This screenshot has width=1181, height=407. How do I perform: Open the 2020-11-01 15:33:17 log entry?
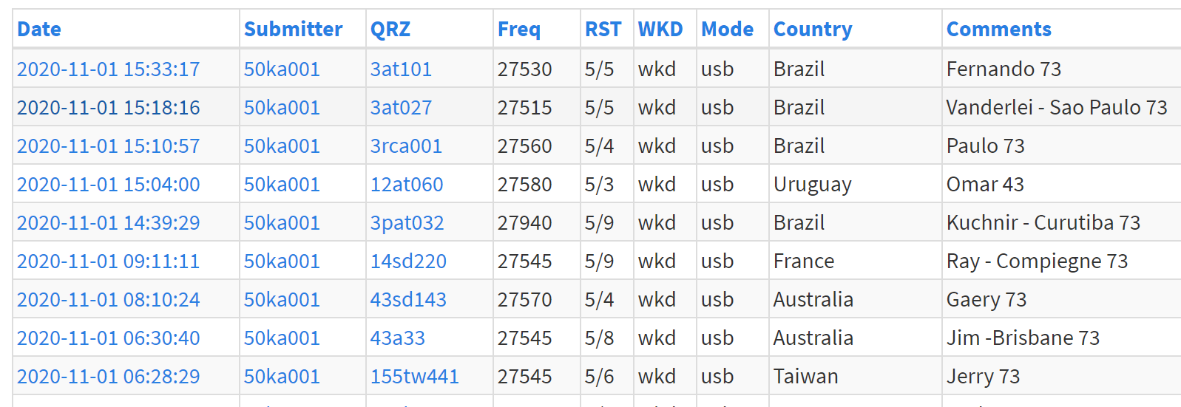(109, 69)
